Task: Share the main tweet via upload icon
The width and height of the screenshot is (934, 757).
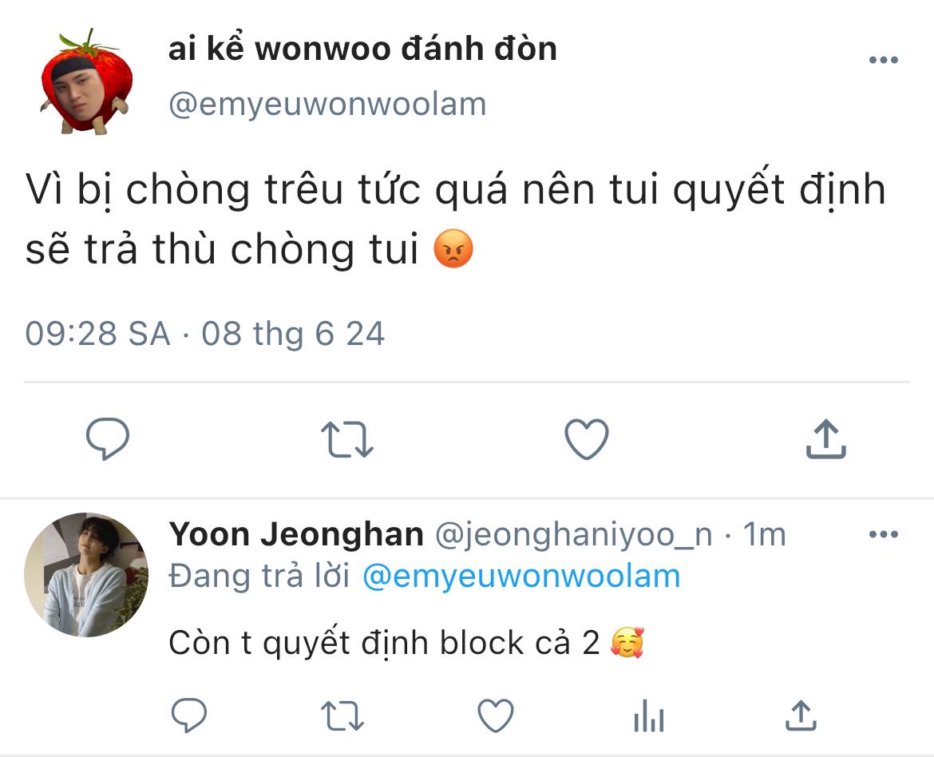Action: (826, 438)
